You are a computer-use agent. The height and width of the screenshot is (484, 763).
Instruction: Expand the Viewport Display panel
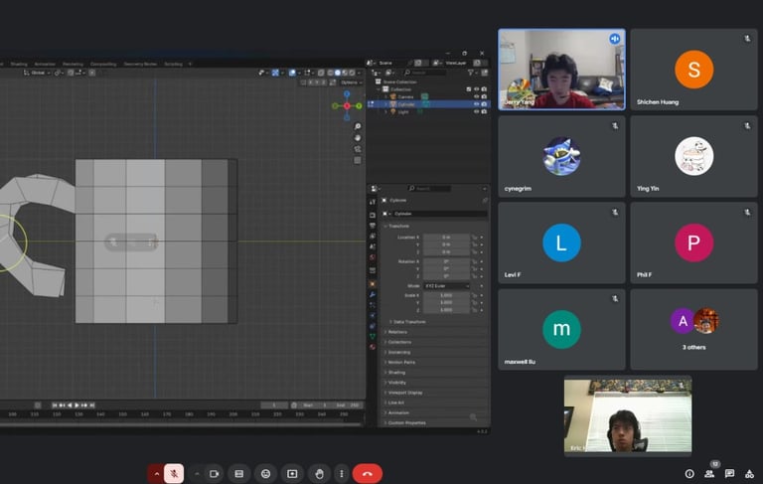pos(405,393)
